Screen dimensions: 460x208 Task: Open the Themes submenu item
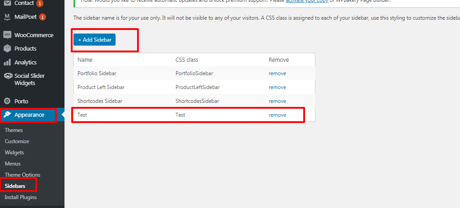coord(14,130)
